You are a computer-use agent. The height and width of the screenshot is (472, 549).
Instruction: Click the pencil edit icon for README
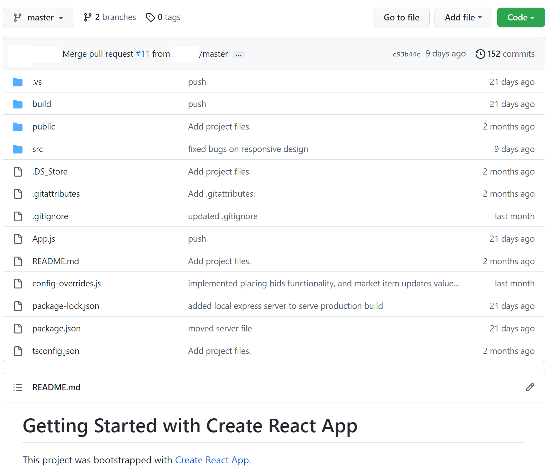pos(530,387)
